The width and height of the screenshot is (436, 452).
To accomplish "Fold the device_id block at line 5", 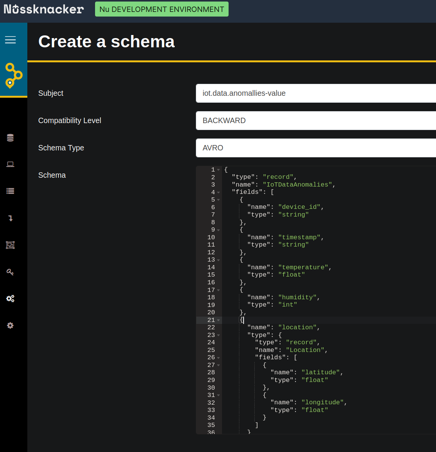I will pyautogui.click(x=219, y=200).
